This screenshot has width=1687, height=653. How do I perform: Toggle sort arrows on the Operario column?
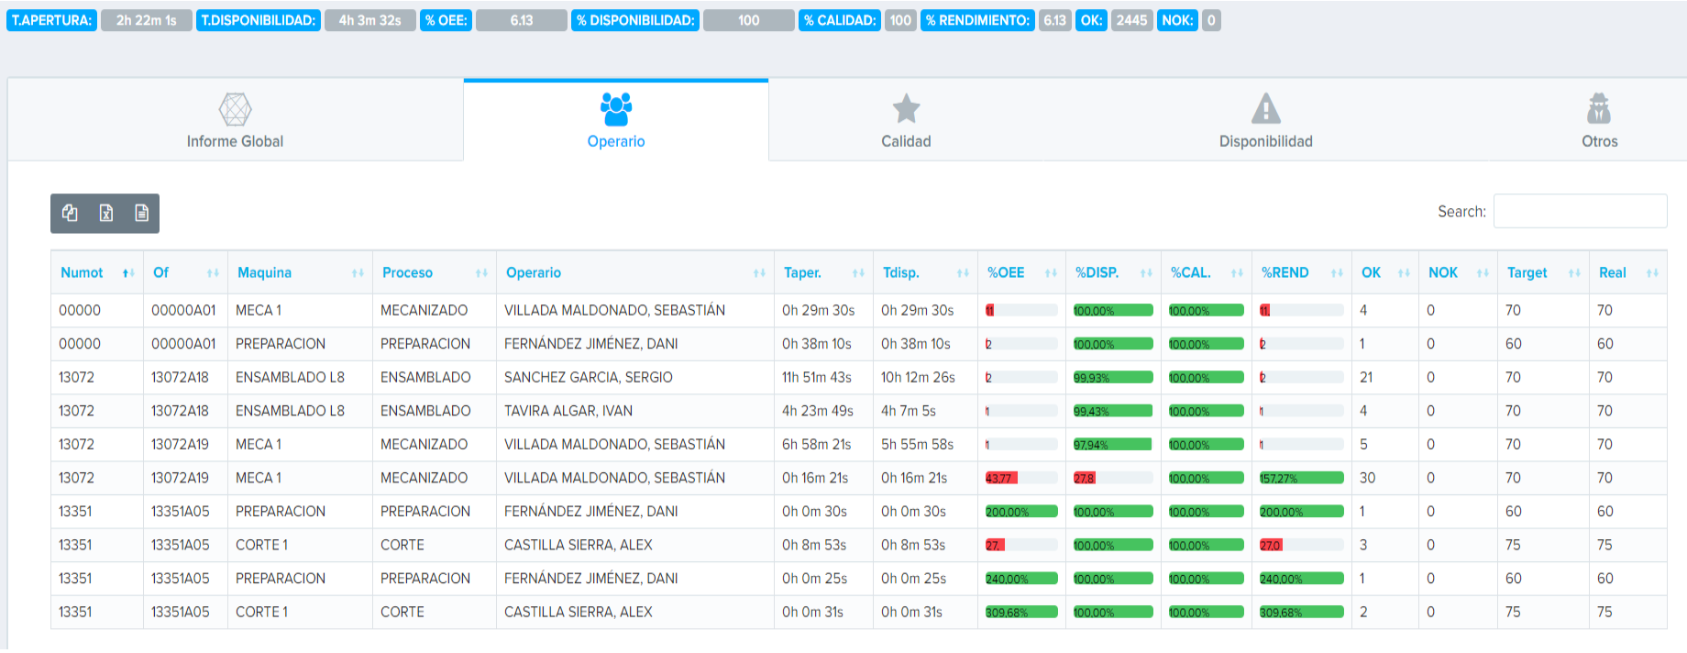759,273
